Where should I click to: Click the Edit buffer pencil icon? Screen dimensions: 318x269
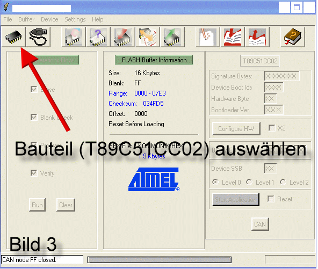(x=208, y=37)
